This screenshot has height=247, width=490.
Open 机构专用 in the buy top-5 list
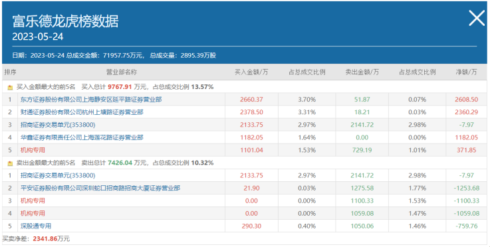tap(33, 150)
